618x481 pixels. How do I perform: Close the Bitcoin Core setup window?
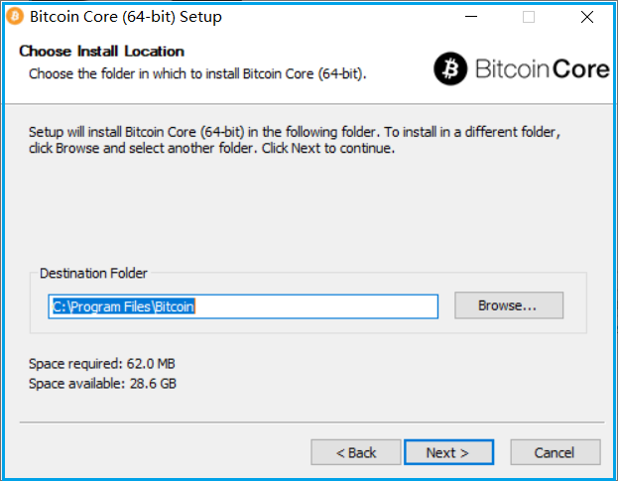click(586, 16)
